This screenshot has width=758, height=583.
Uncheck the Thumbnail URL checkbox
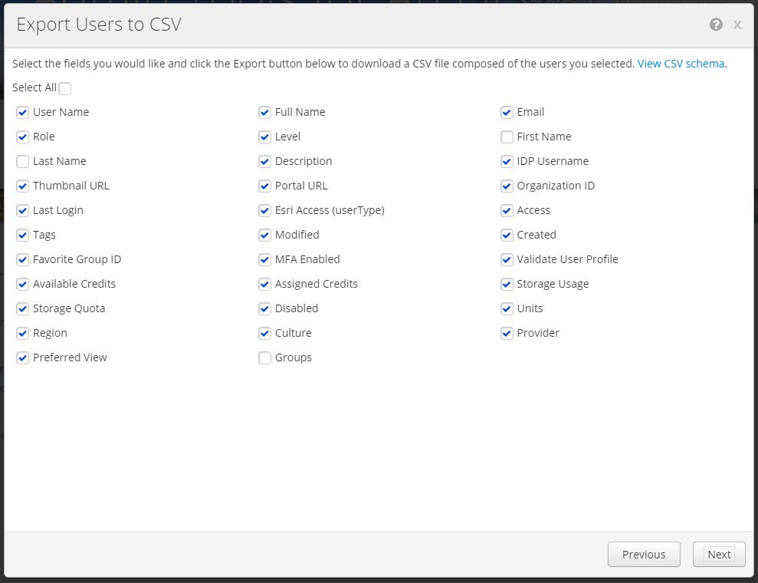point(23,186)
